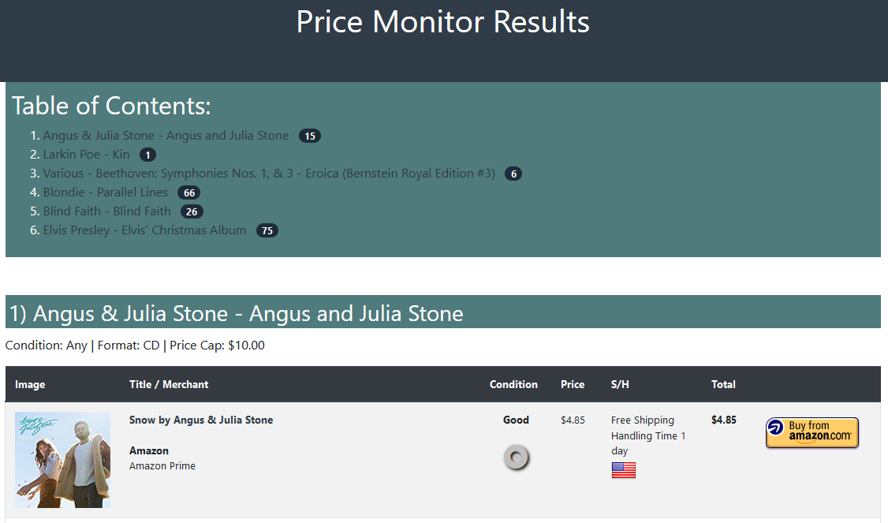Screen dimensions: 888x523
Task: Navigate to Elvis' Christmas Album section
Action: pyautogui.click(x=144, y=230)
